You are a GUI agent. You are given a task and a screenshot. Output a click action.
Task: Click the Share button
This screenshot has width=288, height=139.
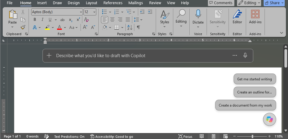(274, 3)
